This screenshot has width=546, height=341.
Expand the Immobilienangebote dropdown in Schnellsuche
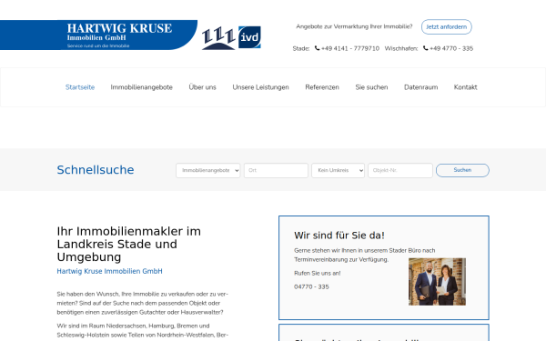[x=207, y=171]
